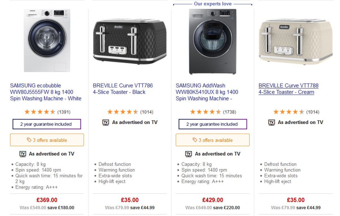Click the 2 year guarantee badge under Samsung AddWash
340x216 pixels.
click(x=212, y=124)
